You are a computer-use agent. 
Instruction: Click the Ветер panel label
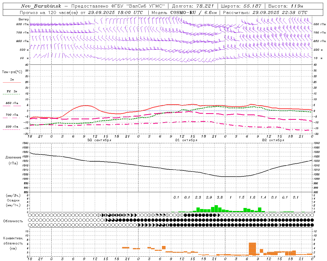(x=24, y=19)
